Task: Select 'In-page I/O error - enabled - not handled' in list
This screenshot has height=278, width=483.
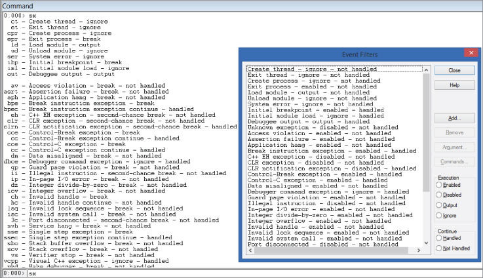Action: click(334, 210)
